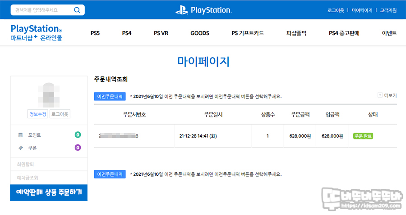Click the purple coupon count badge
Viewport: 406px width, 215px height.
(78, 148)
